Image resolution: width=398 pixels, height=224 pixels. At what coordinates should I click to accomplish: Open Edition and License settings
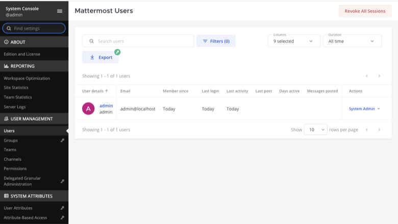22,54
